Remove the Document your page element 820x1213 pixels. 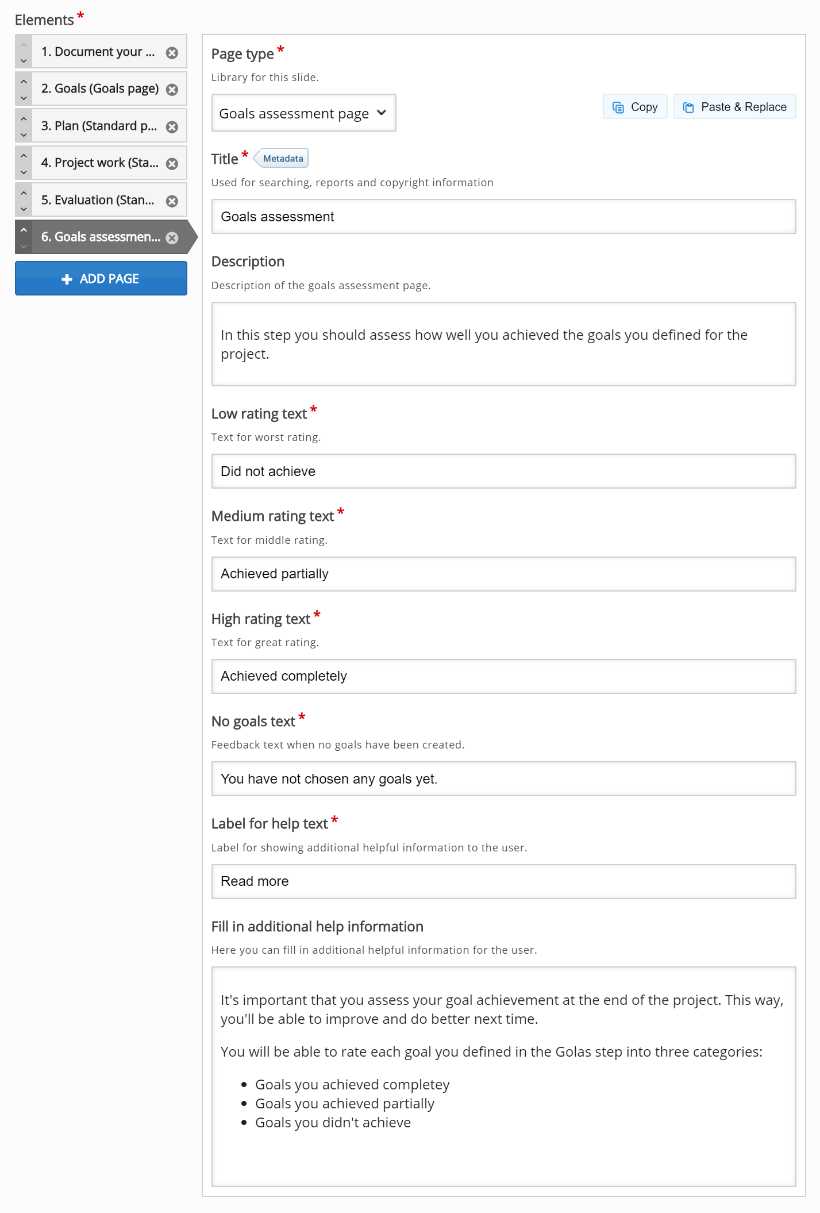click(172, 53)
